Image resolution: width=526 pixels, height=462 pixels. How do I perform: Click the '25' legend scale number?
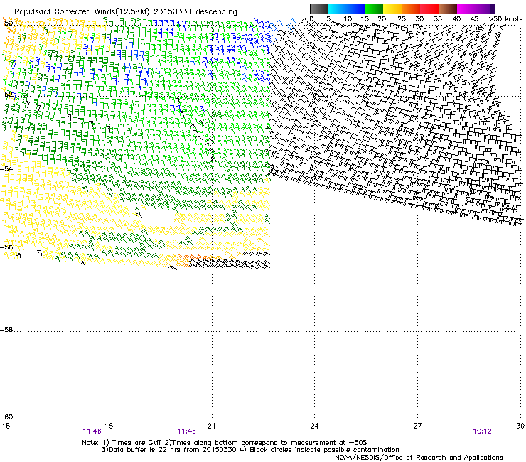pyautogui.click(x=402, y=19)
